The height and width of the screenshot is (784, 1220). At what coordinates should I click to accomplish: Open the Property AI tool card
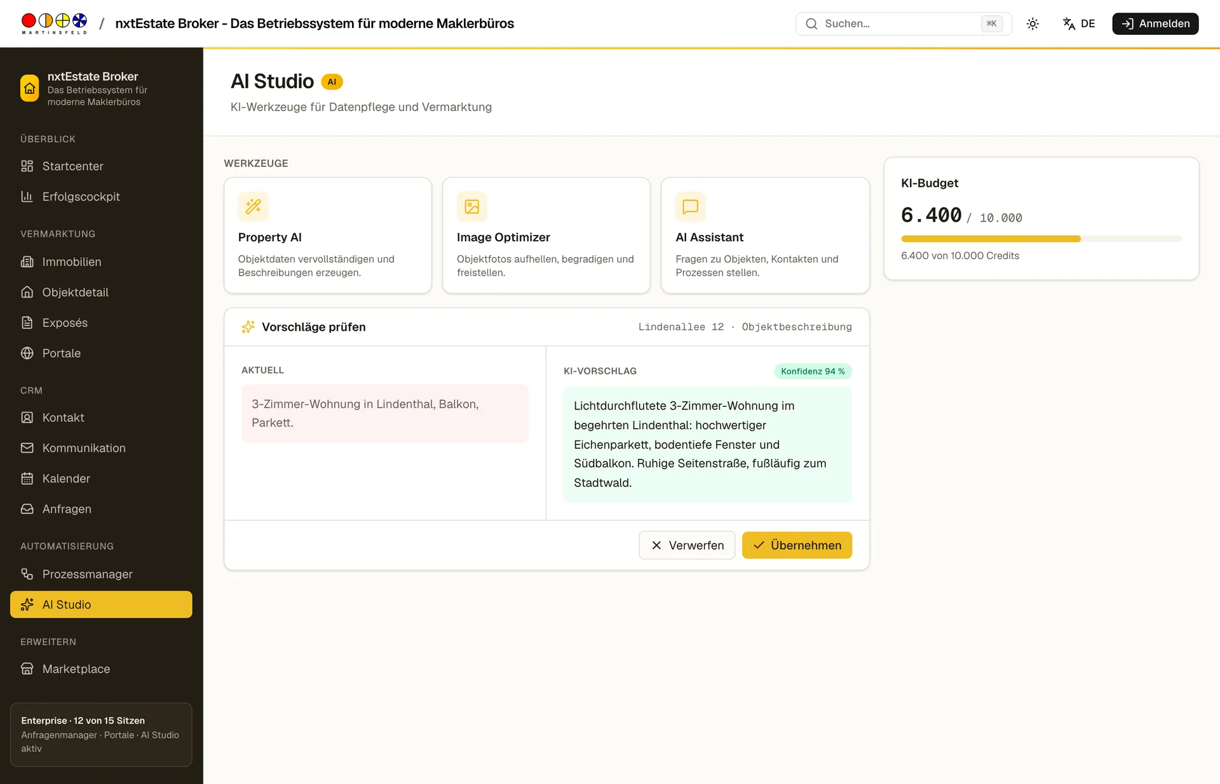(x=328, y=236)
